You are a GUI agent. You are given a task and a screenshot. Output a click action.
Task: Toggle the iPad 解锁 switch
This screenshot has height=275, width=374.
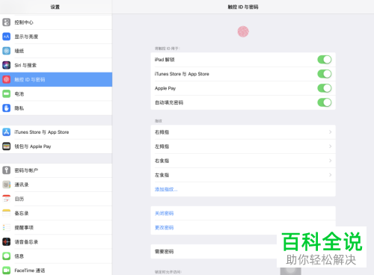coord(325,60)
